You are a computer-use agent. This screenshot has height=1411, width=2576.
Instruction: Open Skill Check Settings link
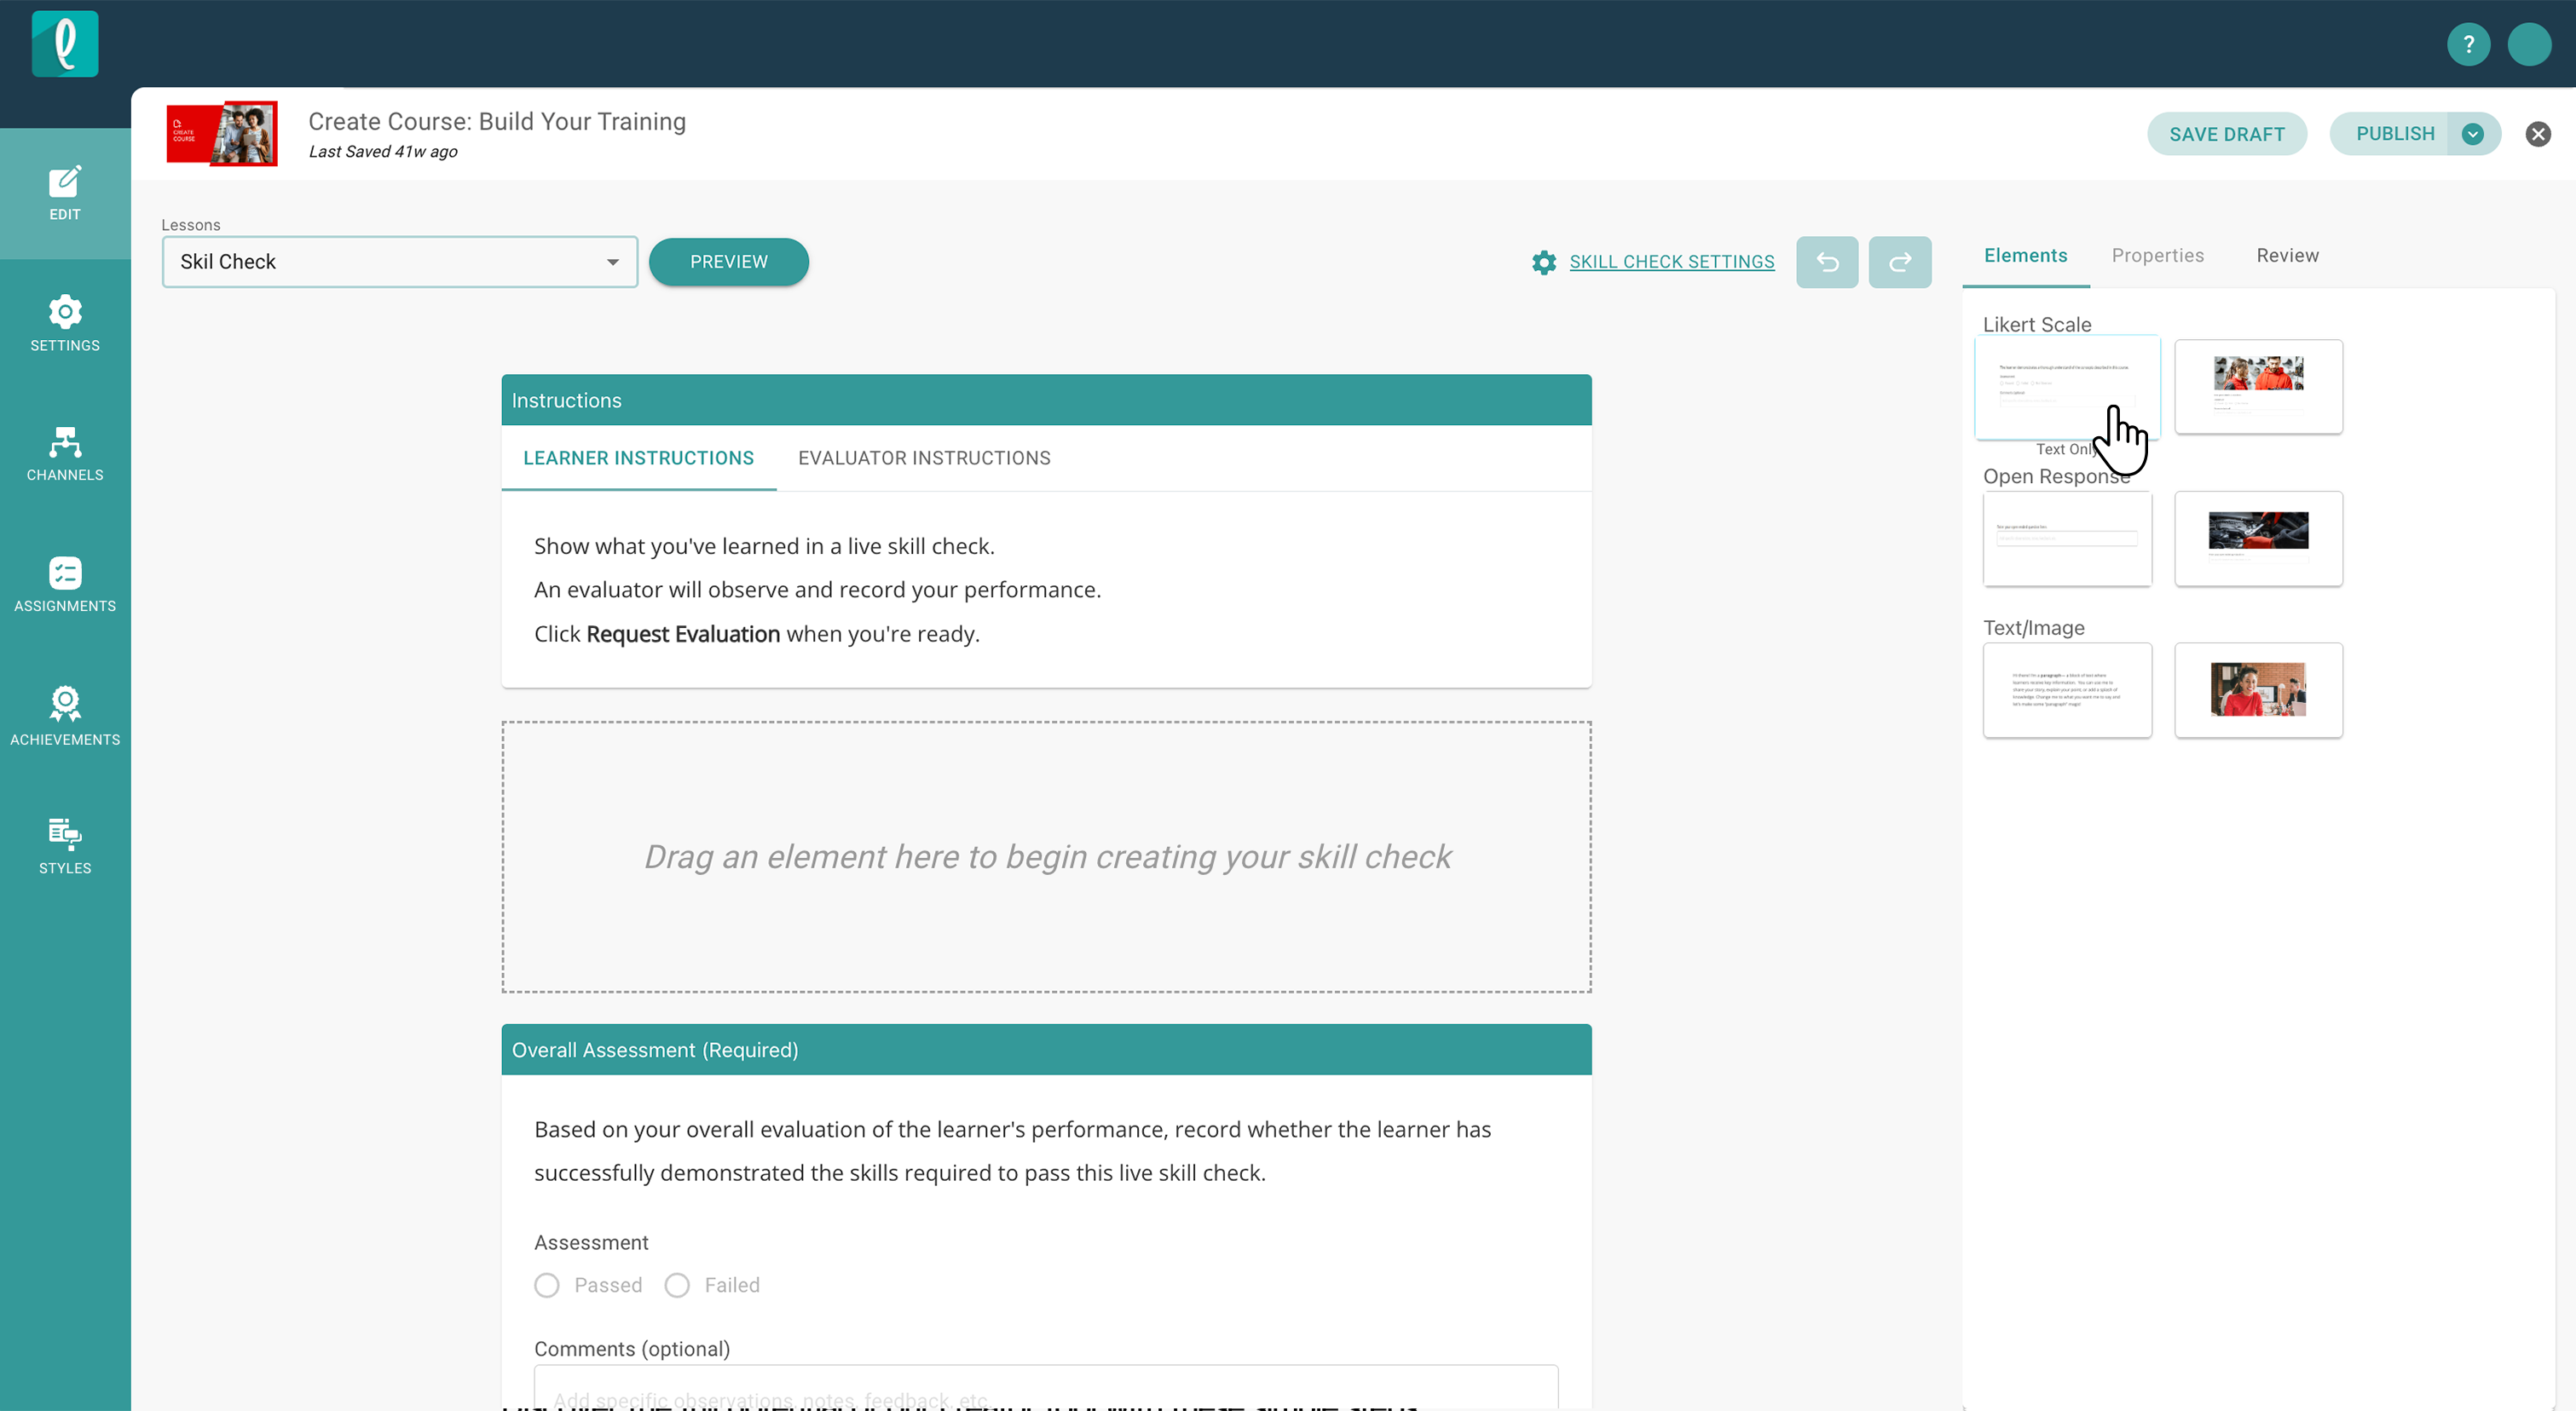(x=1671, y=262)
